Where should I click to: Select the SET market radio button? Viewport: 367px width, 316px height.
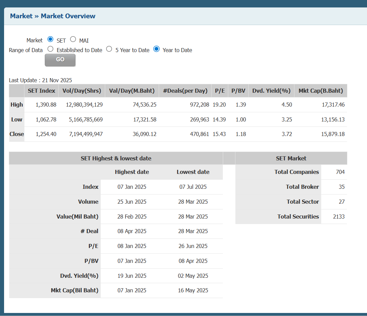point(50,39)
